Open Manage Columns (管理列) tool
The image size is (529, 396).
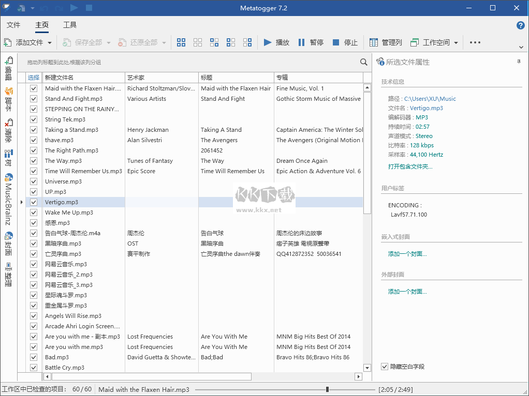pyautogui.click(x=385, y=42)
